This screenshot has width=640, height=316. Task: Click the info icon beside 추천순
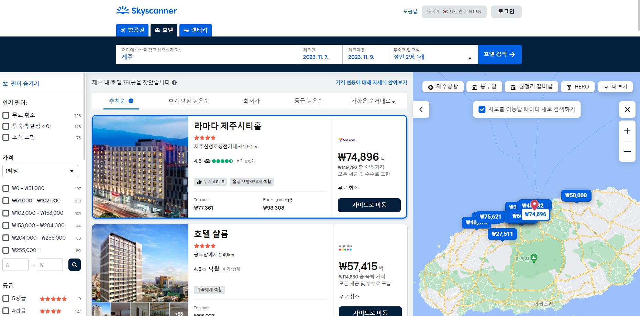131,101
